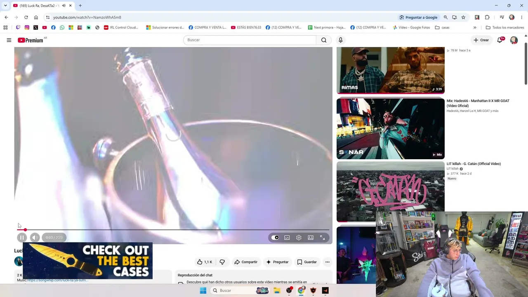Open the Next primora - Hoja bookmark
528x297 pixels.
(327, 28)
